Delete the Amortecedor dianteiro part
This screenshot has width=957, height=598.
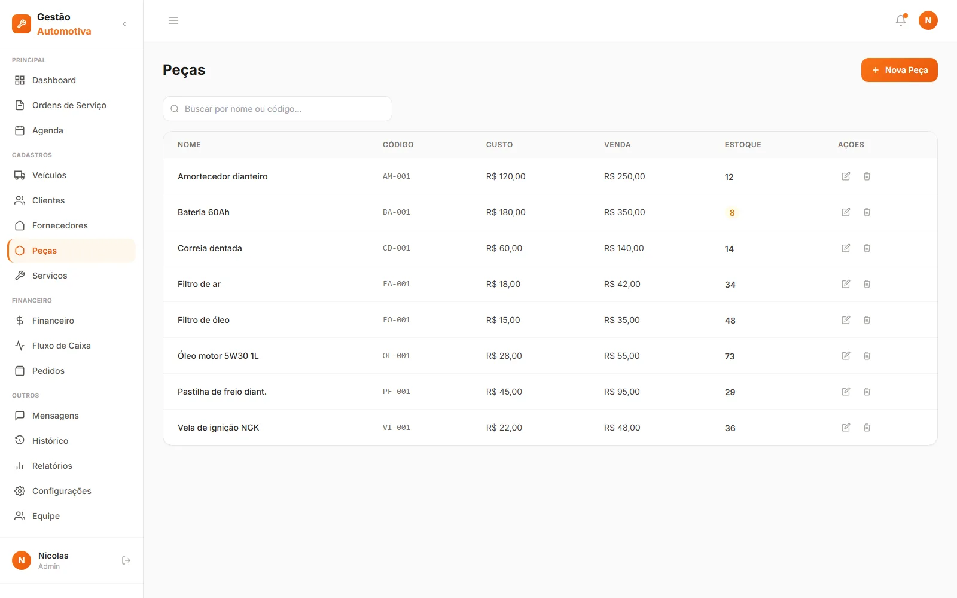867,176
